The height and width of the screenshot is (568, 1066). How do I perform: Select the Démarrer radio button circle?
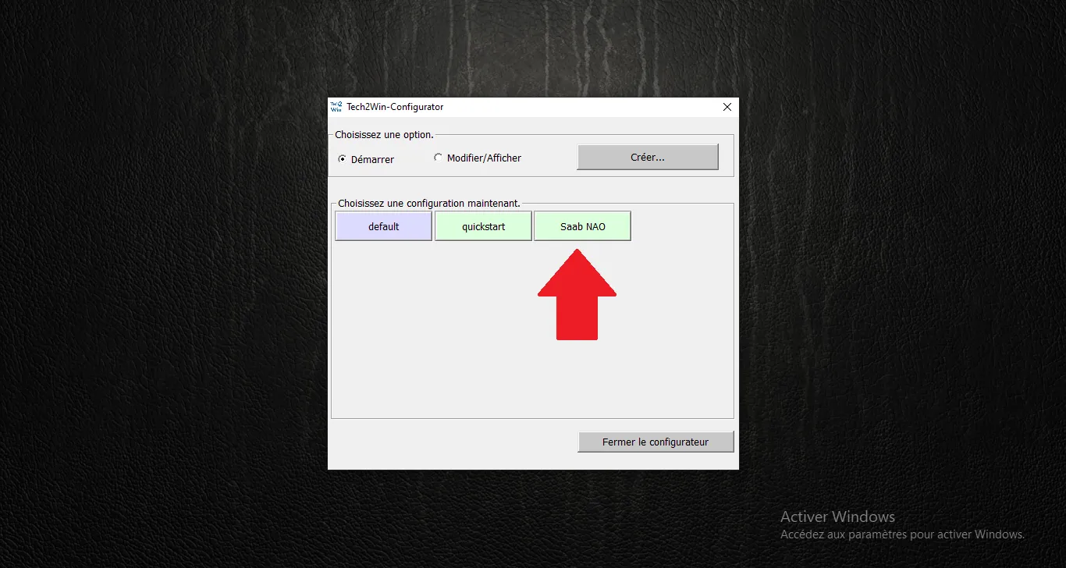342,159
